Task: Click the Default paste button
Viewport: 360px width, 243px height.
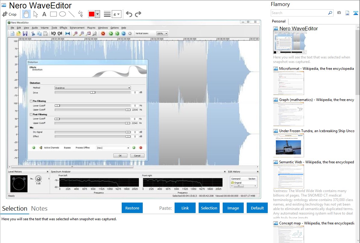Action: [257, 208]
